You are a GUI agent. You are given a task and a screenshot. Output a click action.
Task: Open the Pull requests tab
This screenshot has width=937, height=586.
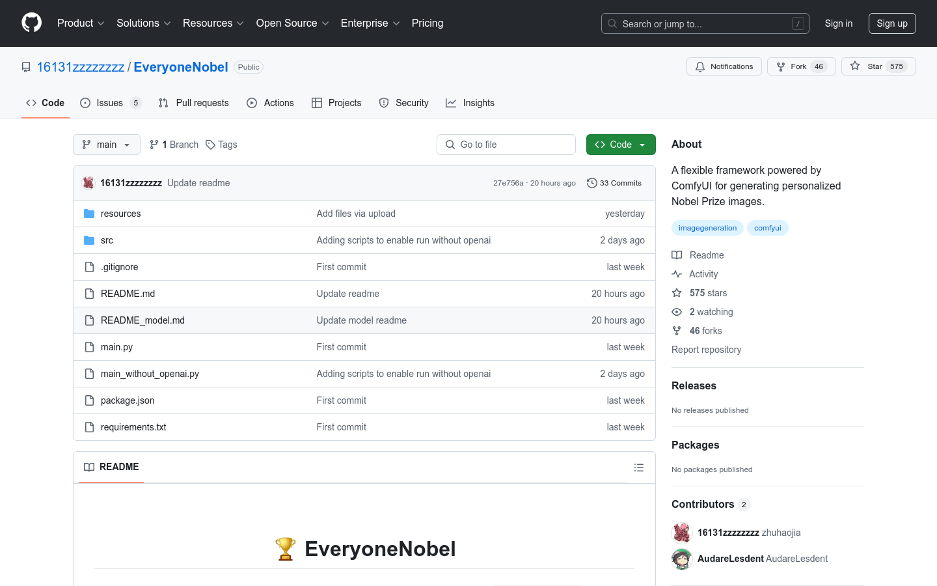point(194,103)
